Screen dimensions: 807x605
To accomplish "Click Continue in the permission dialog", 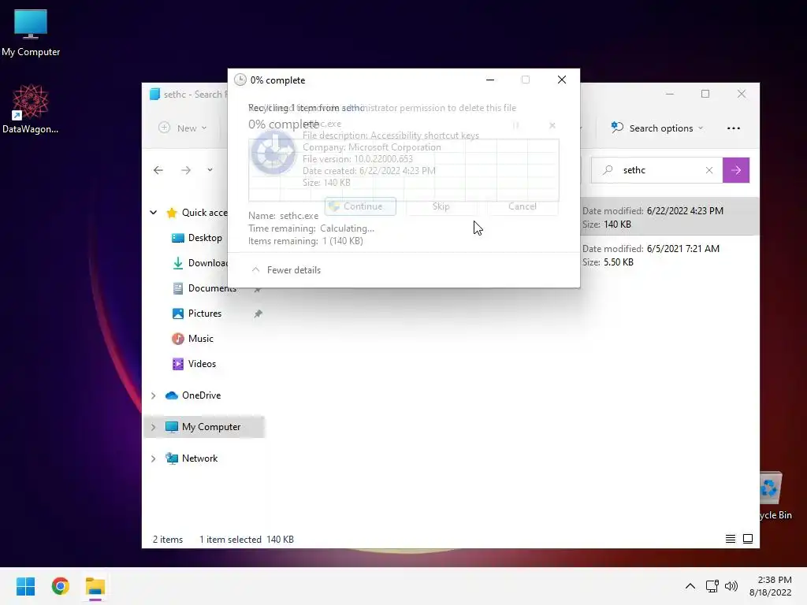I will click(x=360, y=206).
